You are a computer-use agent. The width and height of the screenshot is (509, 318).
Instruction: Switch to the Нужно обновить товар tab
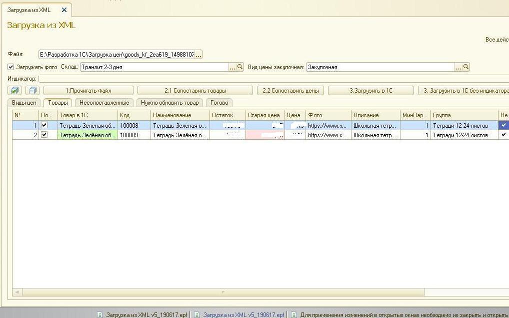point(170,103)
